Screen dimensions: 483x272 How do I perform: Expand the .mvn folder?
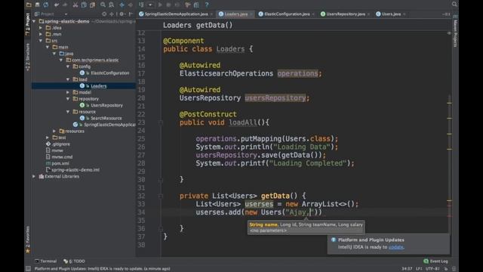point(41,34)
